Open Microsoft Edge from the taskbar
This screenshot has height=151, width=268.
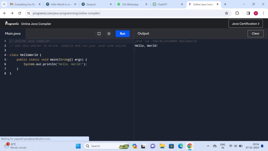(181, 146)
